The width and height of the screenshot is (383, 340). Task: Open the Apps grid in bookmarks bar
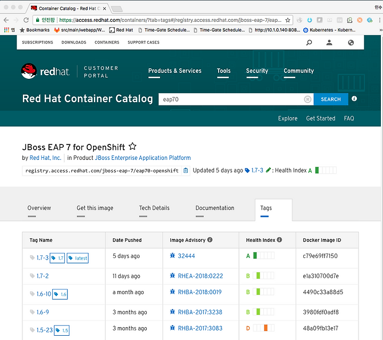(x=6, y=30)
